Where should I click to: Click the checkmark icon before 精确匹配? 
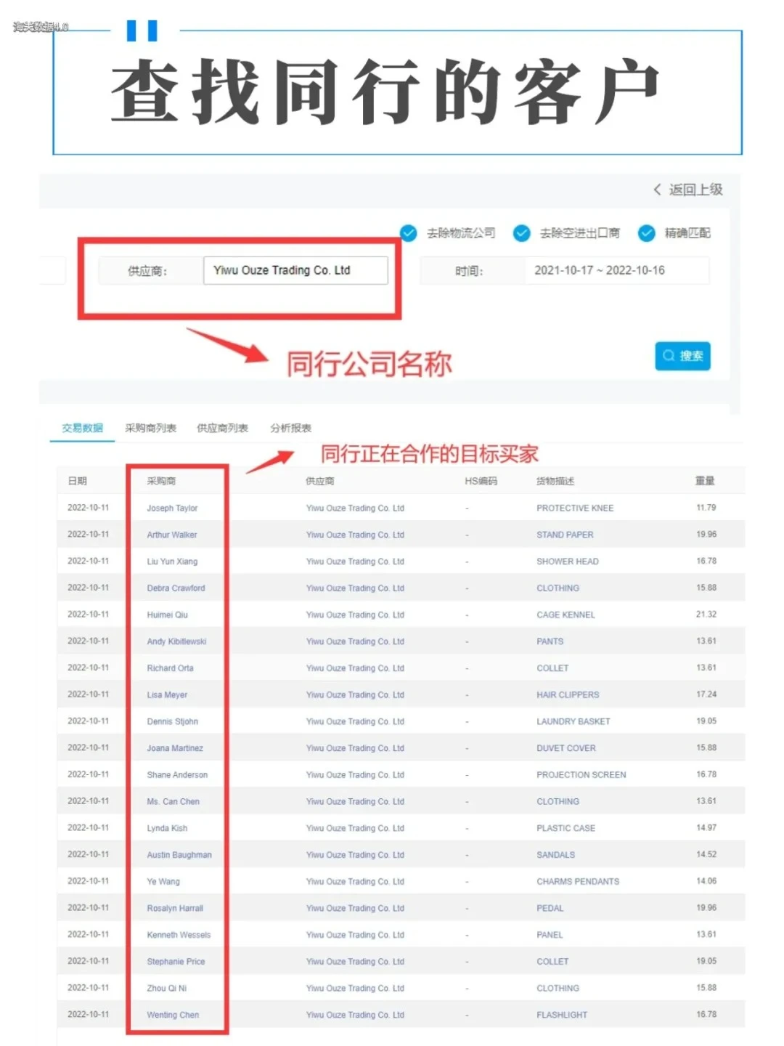click(x=646, y=233)
